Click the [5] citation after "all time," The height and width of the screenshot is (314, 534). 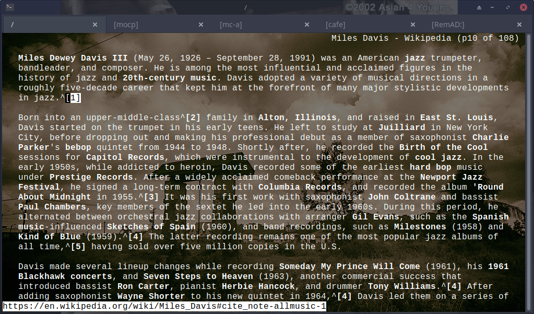(x=78, y=247)
